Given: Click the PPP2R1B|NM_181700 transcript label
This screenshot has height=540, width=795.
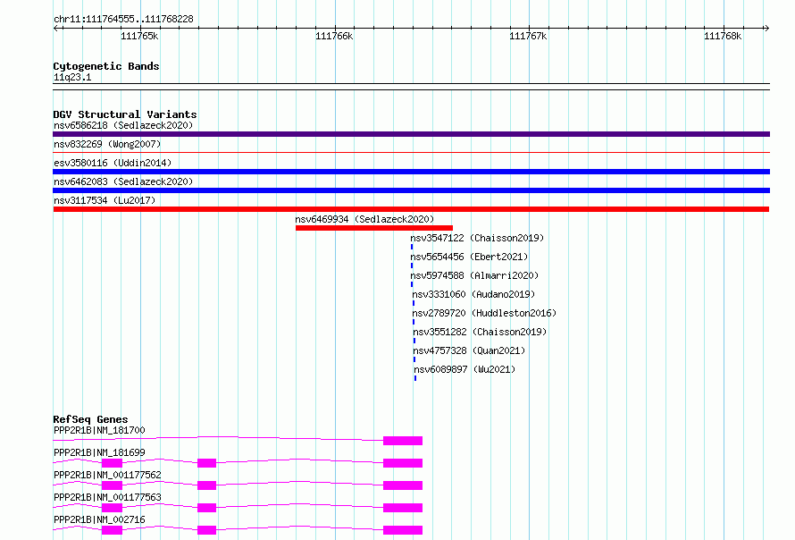Looking at the screenshot, I should pyautogui.click(x=99, y=430).
